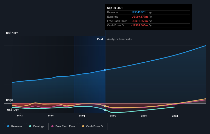The height and width of the screenshot is (134, 210).
Task: Click the 2023 x-axis label
Action: pos(144,116)
